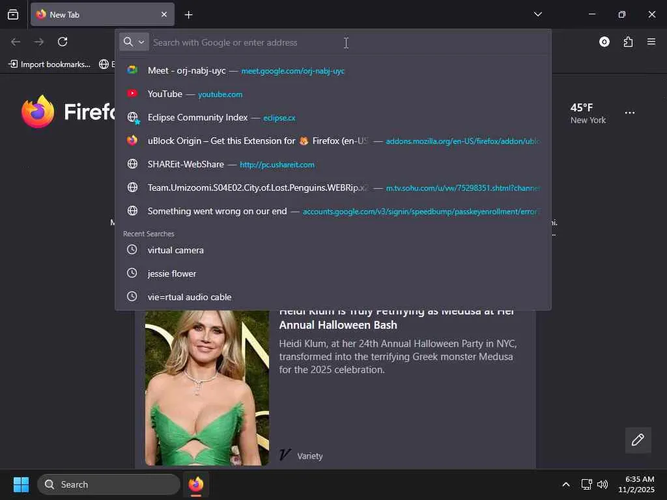Image resolution: width=667 pixels, height=500 pixels.
Task: Click the red YouTube favicon
Action: pos(132,94)
